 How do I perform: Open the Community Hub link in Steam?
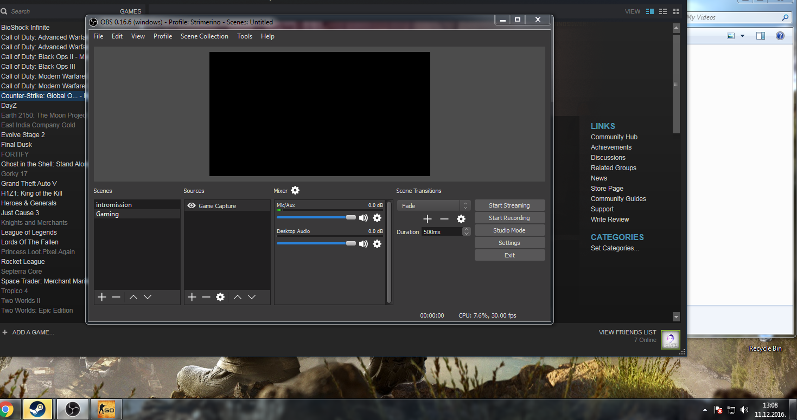click(x=614, y=137)
